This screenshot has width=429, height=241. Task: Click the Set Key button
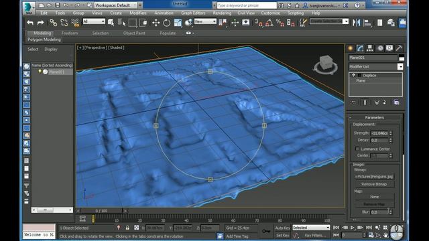point(282,235)
